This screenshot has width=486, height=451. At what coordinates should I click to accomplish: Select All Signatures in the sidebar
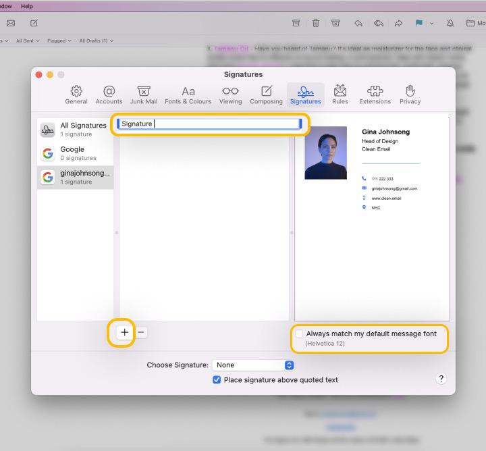(x=75, y=129)
